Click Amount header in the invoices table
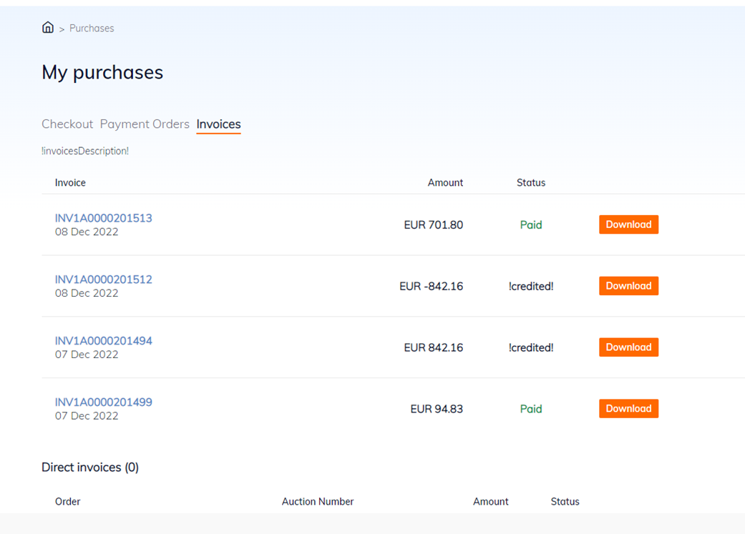This screenshot has height=534, width=745. click(x=445, y=183)
